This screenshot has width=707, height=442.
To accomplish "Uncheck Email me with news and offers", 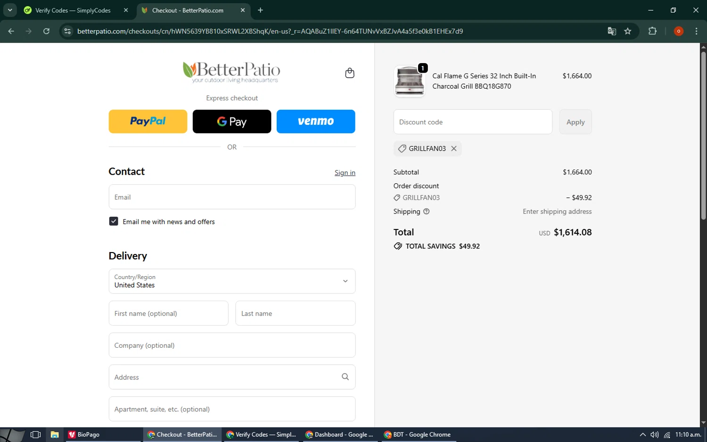I will pos(114,221).
